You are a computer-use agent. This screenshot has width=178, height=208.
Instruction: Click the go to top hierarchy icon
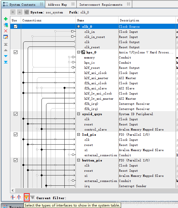(x=13, y=12)
